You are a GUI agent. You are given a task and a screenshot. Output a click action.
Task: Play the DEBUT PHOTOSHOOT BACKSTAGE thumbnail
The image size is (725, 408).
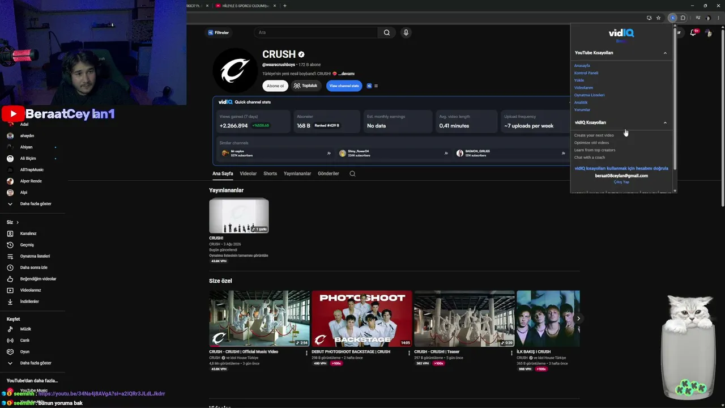(x=361, y=318)
